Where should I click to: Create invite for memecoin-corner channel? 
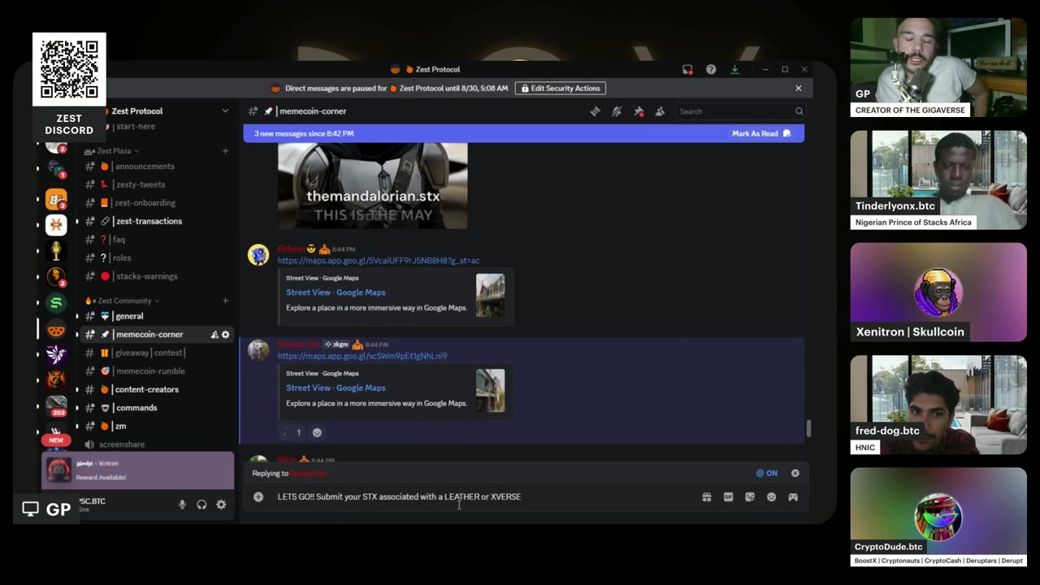[214, 335]
